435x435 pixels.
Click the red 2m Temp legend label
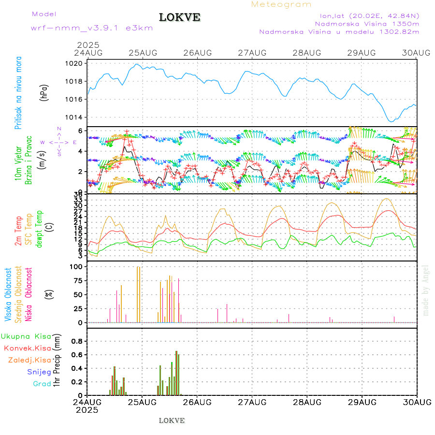tap(19, 231)
